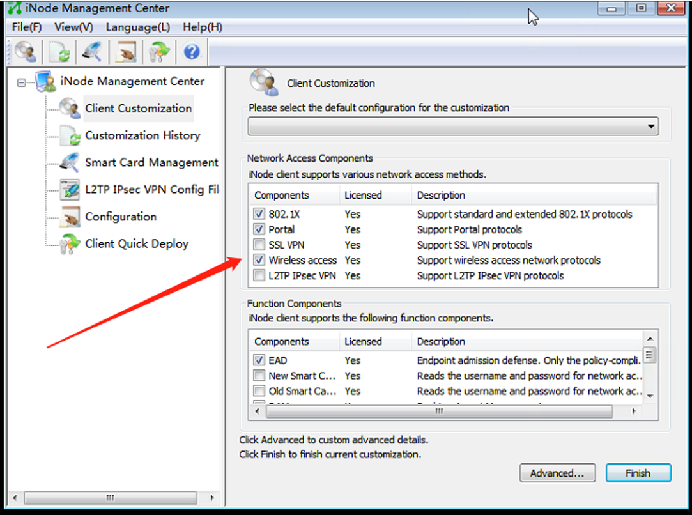
Task: Click the Client Customization toolbar icon
Action: (26, 51)
